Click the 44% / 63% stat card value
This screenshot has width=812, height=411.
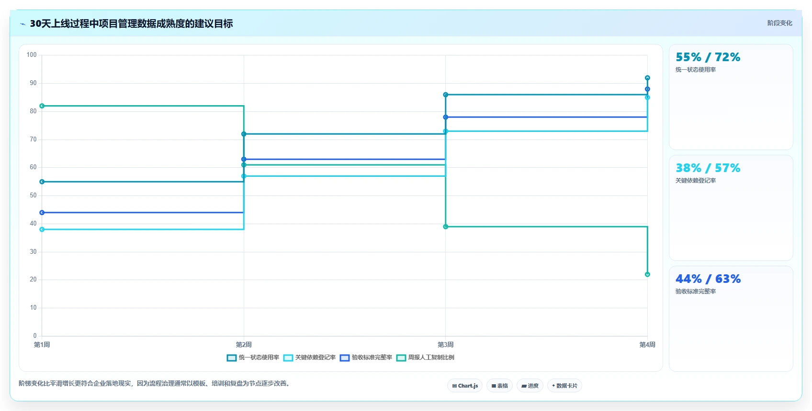coord(708,279)
